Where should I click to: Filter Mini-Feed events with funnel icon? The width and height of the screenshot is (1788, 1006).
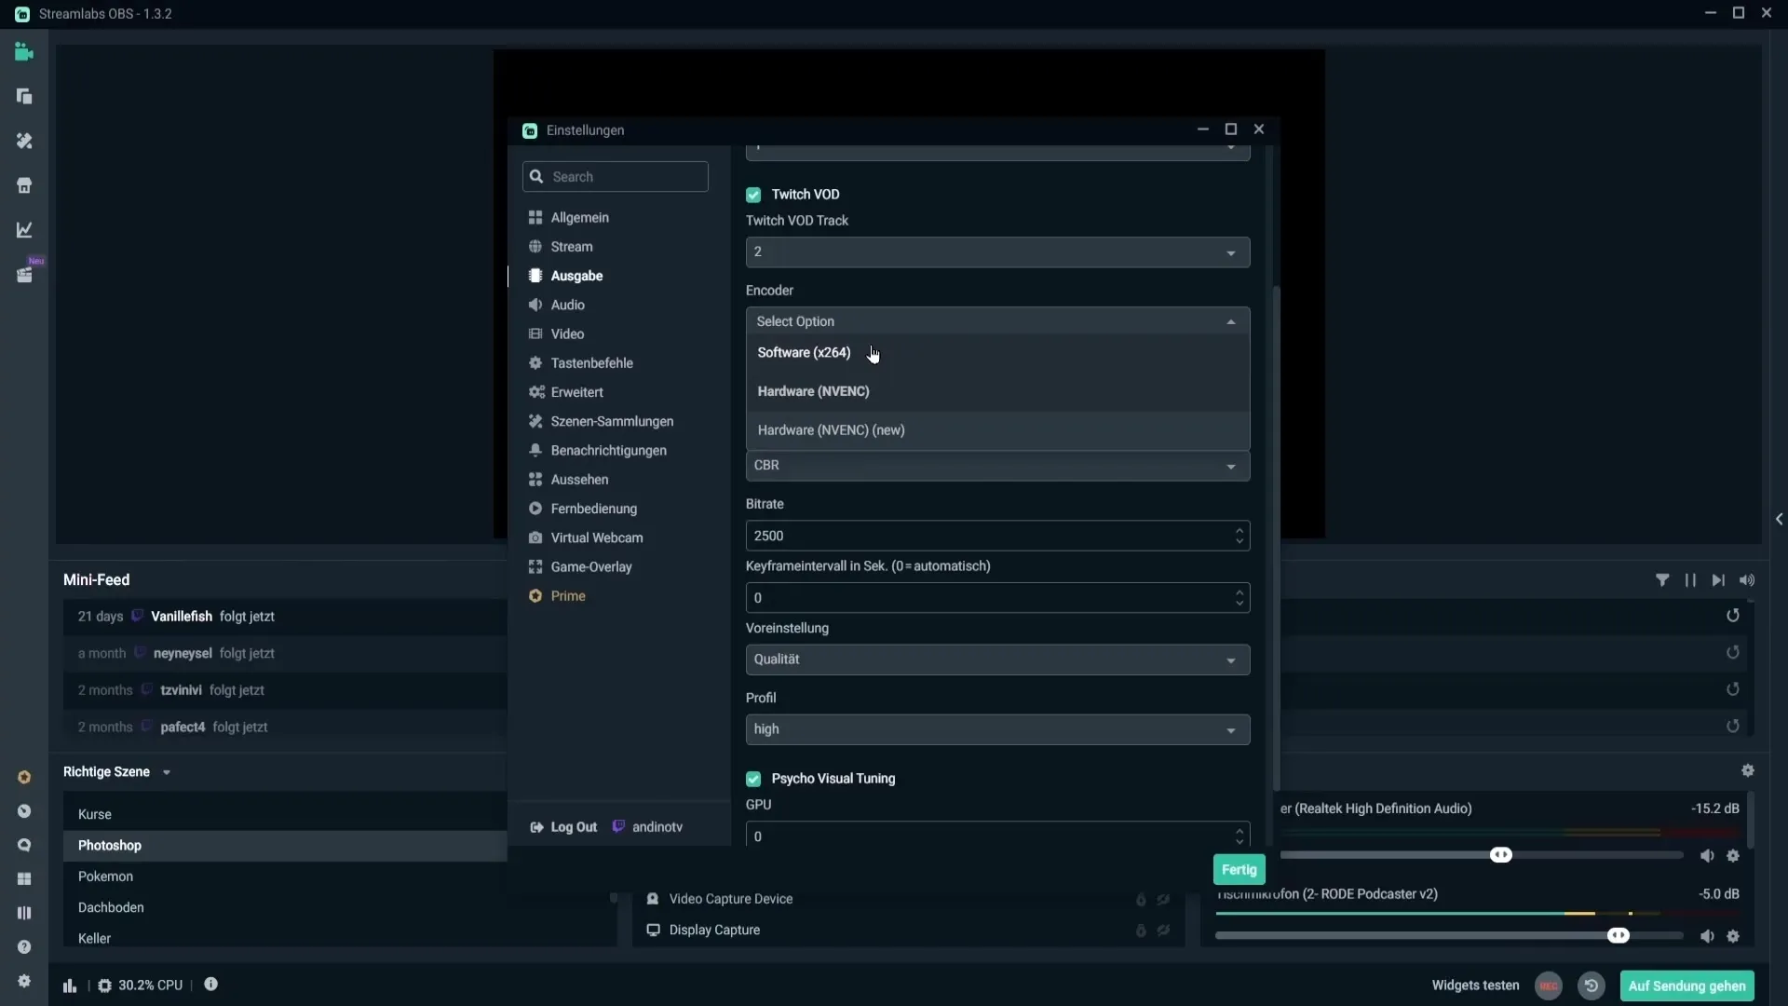(x=1662, y=580)
